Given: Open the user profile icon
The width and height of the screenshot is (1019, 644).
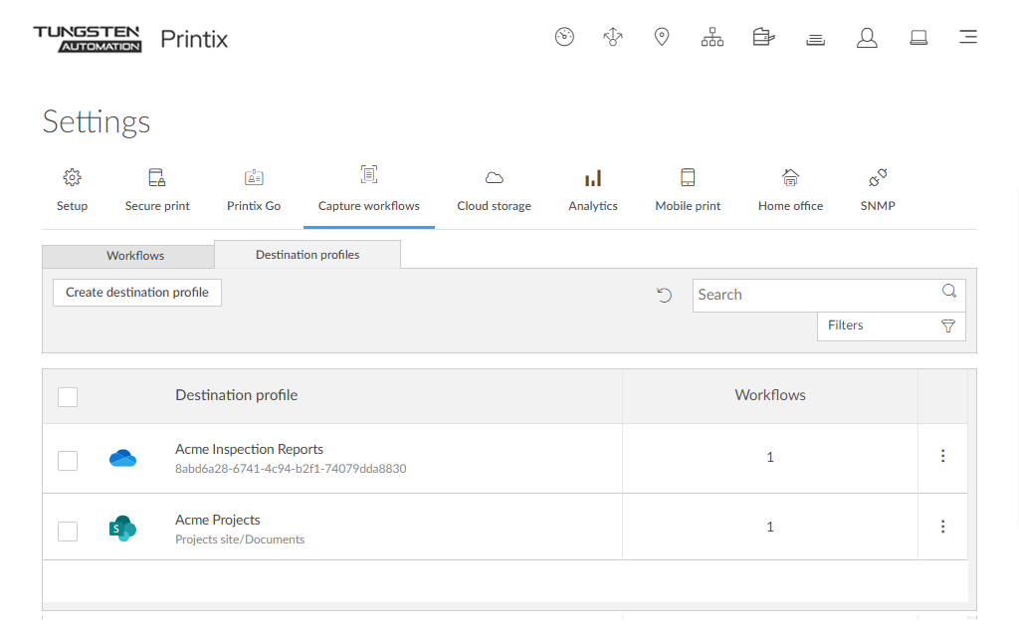Looking at the screenshot, I should coord(867,38).
